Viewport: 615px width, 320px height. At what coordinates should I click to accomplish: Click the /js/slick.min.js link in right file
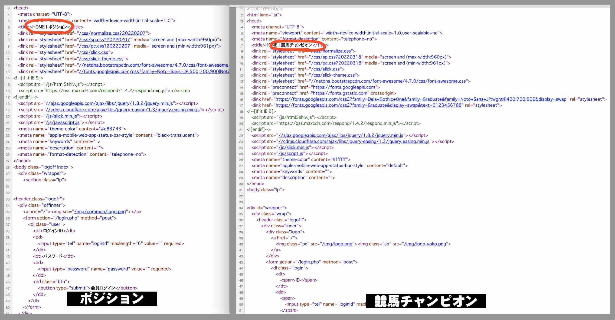click(x=294, y=147)
